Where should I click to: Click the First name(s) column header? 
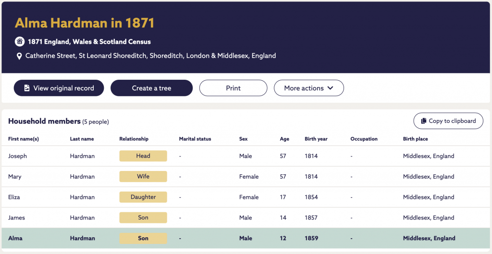click(x=24, y=139)
